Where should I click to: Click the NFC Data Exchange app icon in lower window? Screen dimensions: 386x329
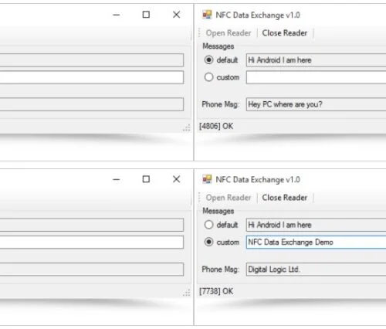point(207,179)
